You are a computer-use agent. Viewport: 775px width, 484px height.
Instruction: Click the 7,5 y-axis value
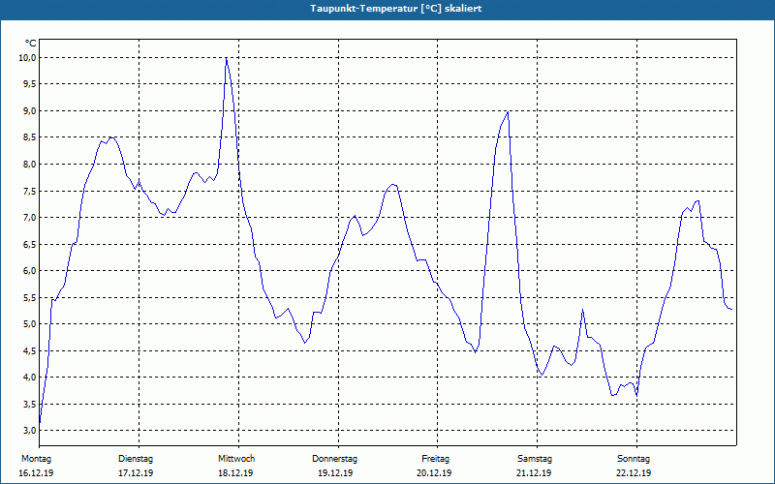point(30,191)
